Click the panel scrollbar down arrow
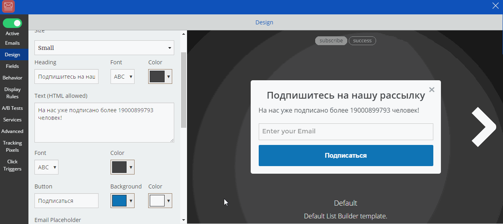This screenshot has width=503, height=224. pos(183,220)
